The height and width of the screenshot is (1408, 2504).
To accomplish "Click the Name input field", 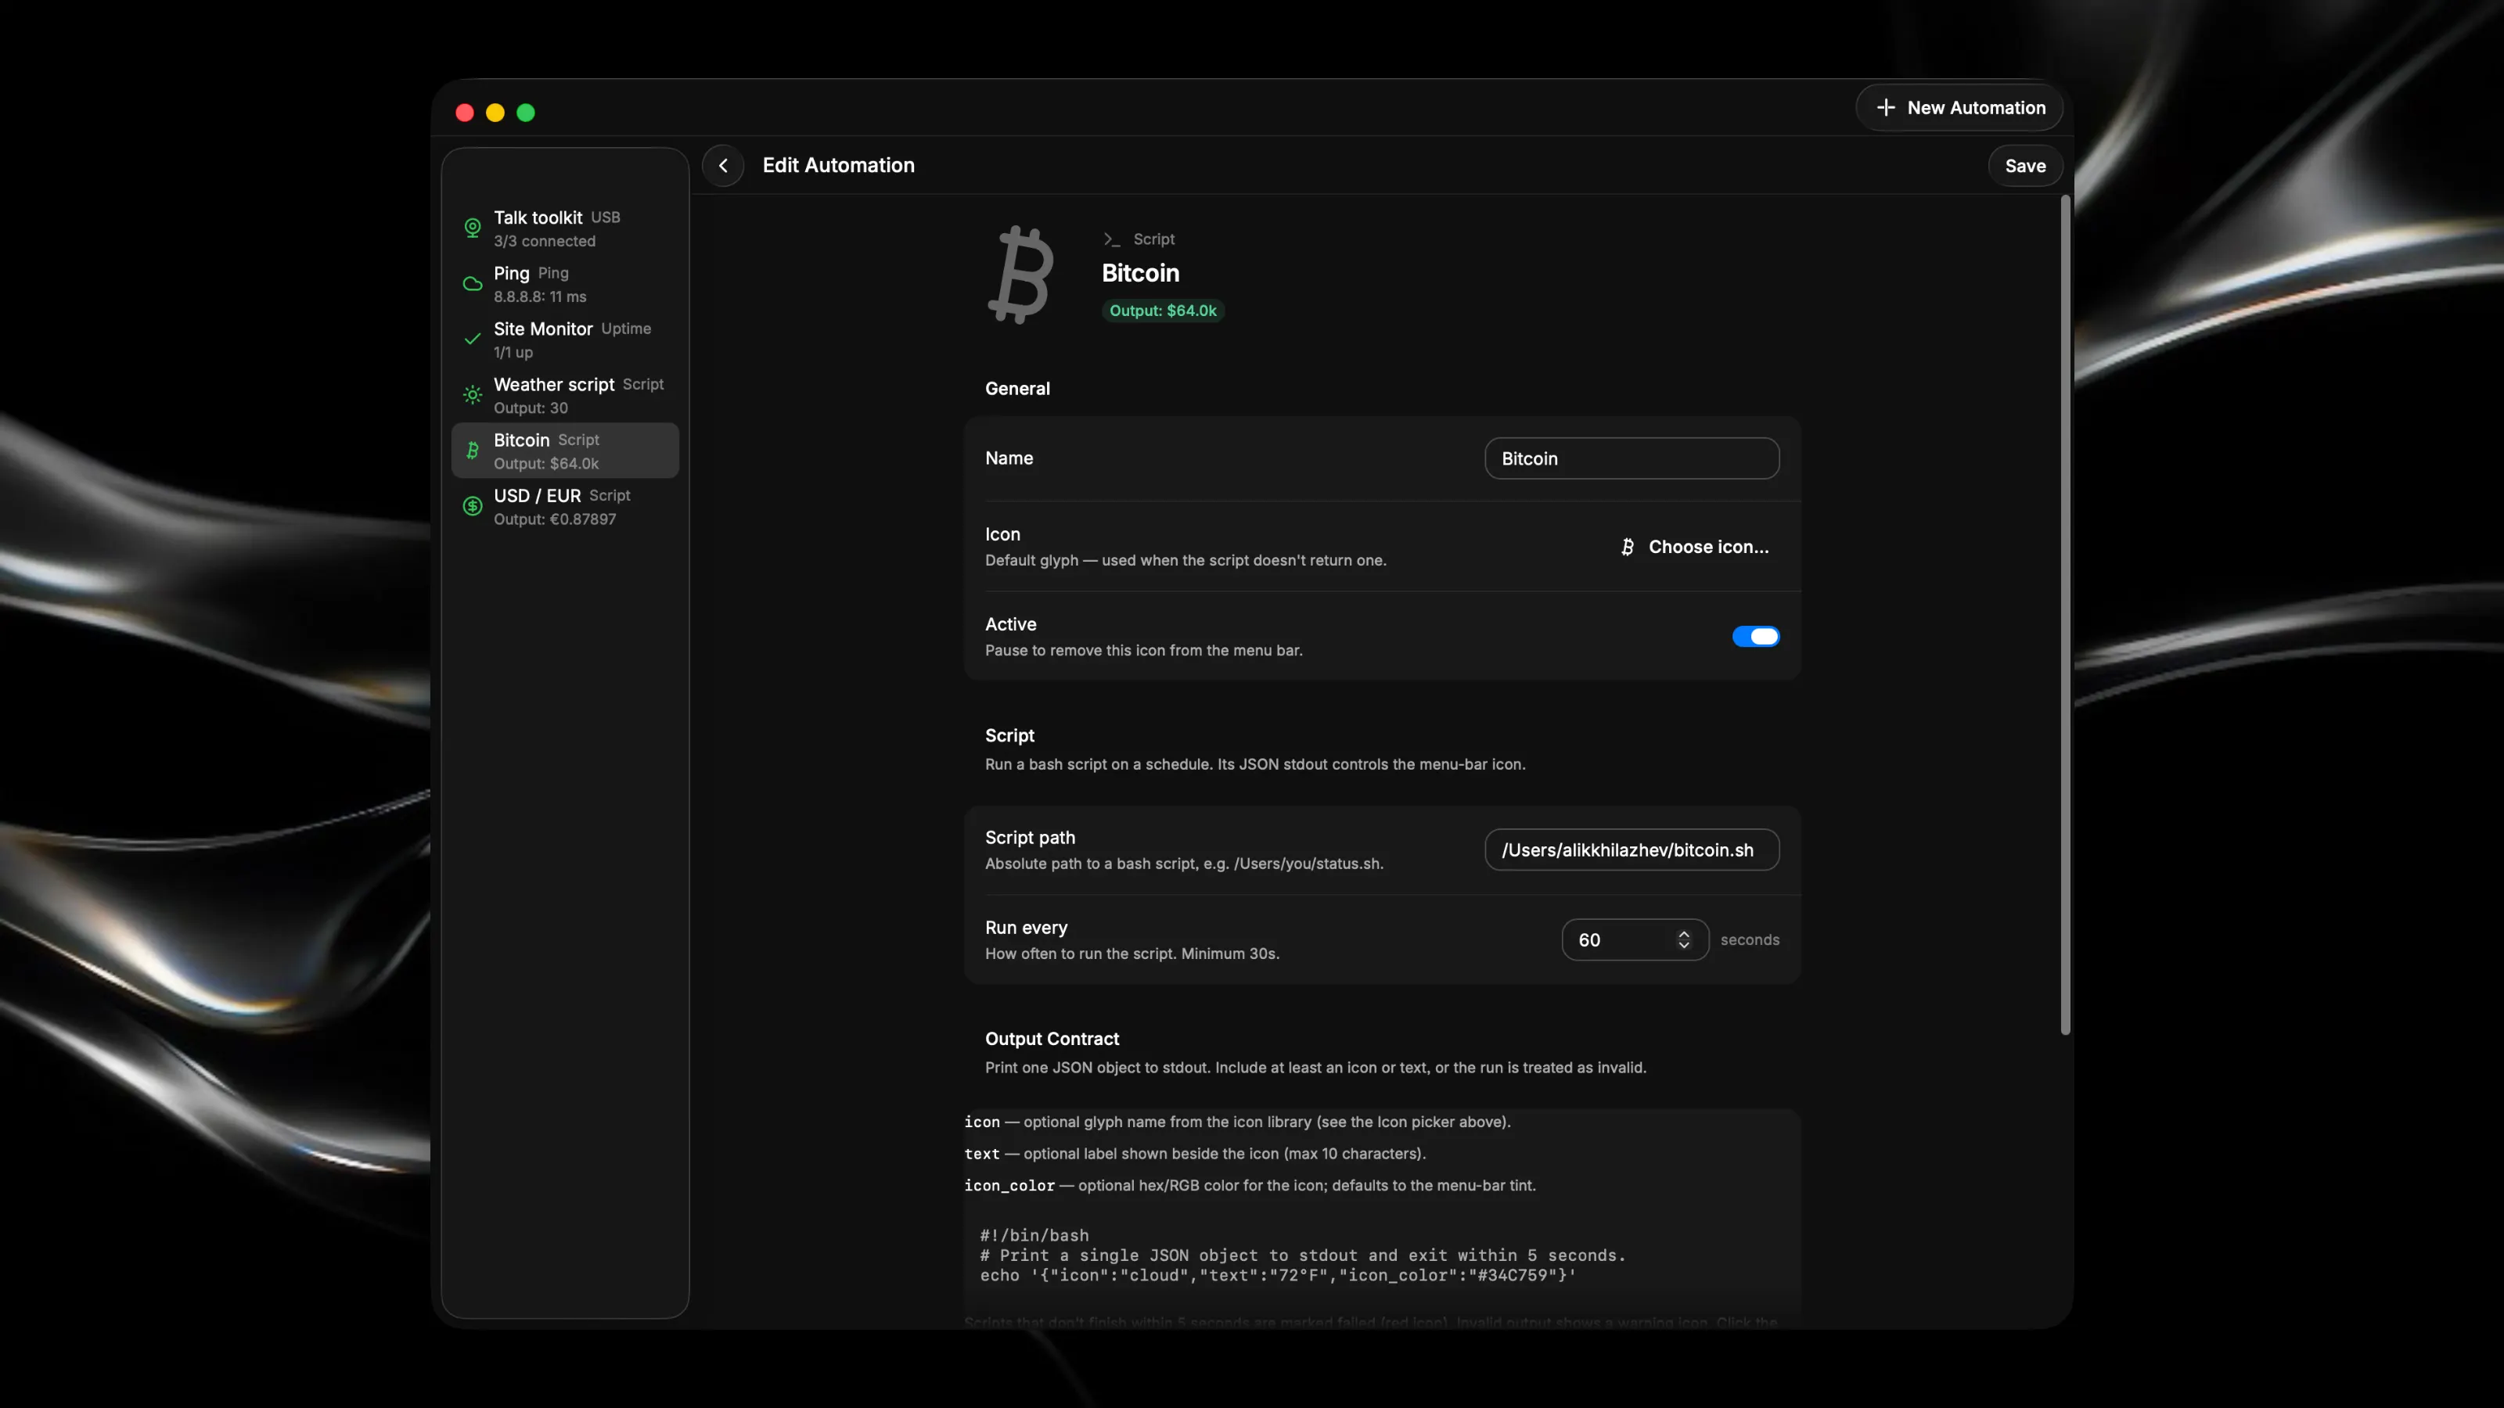I will [1631, 458].
